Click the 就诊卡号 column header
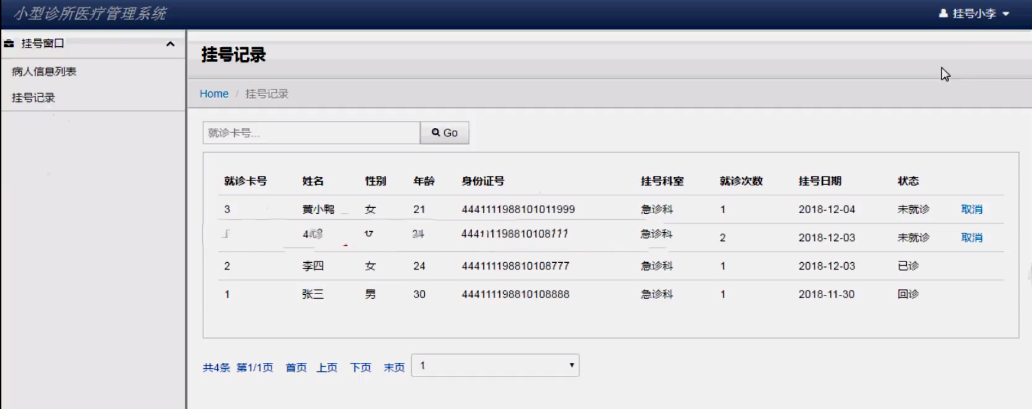Viewport: 1032px width, 409px height. click(246, 181)
